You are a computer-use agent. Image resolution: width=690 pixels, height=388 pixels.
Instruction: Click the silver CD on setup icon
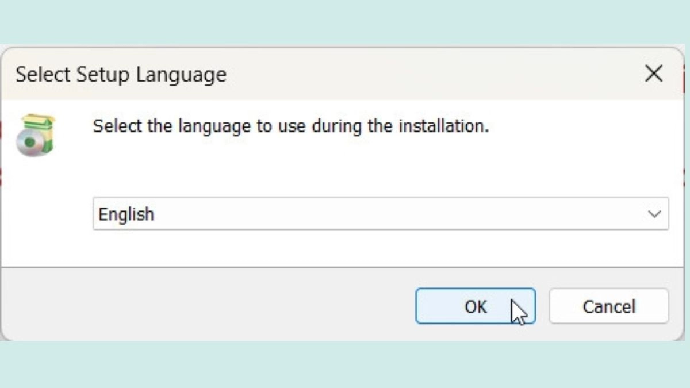[x=28, y=143]
